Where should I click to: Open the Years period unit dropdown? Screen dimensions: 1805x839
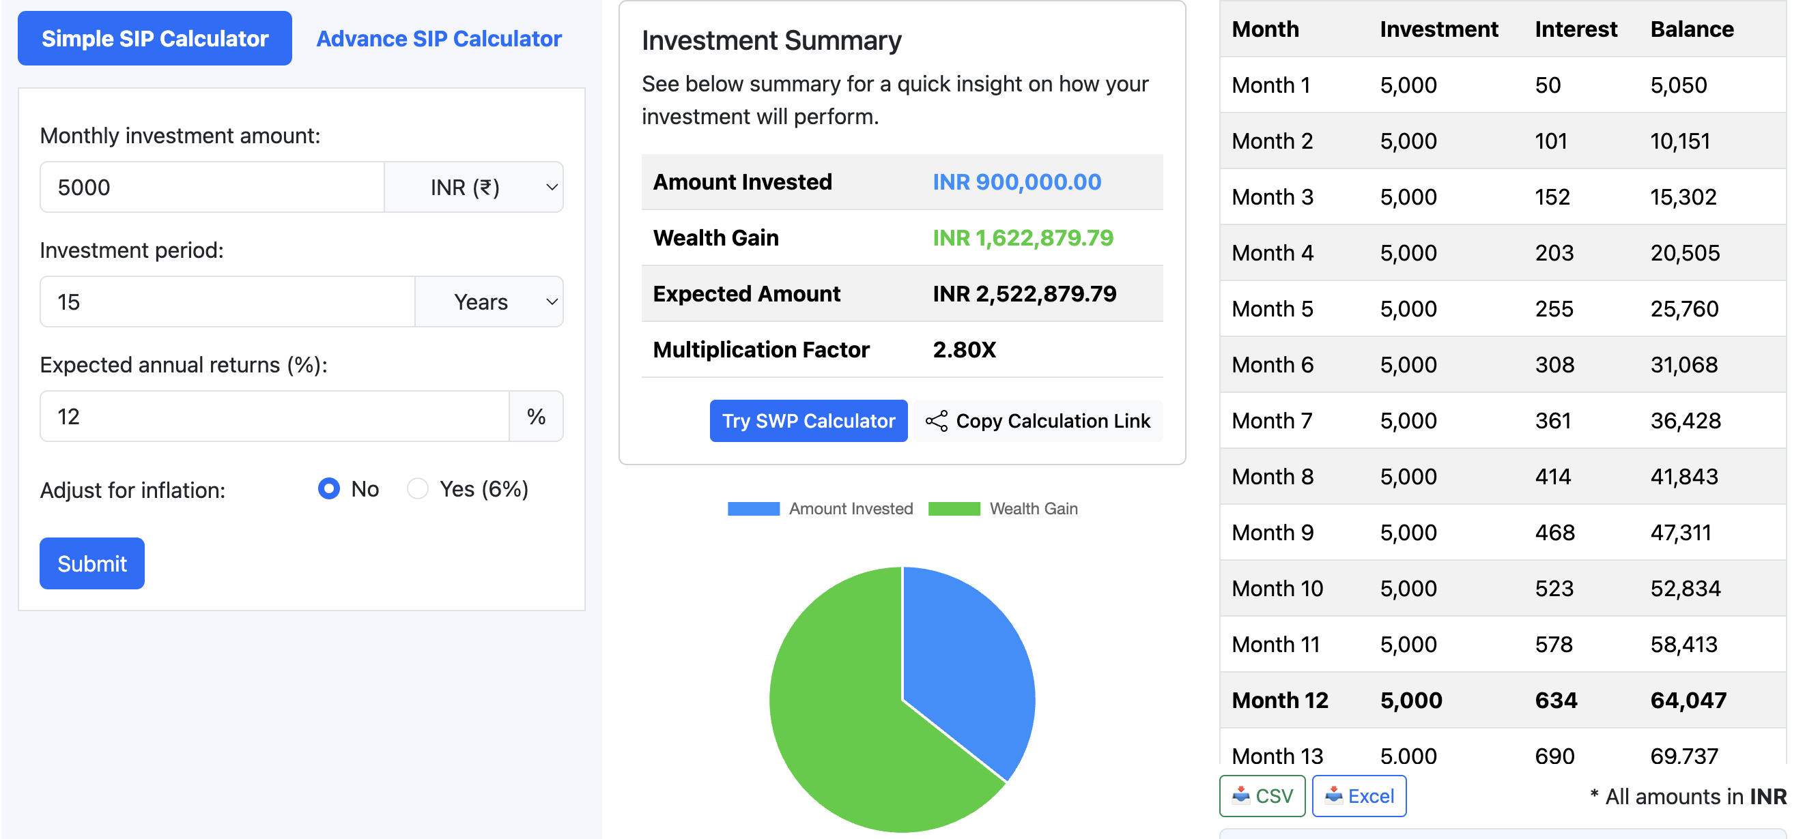(488, 301)
